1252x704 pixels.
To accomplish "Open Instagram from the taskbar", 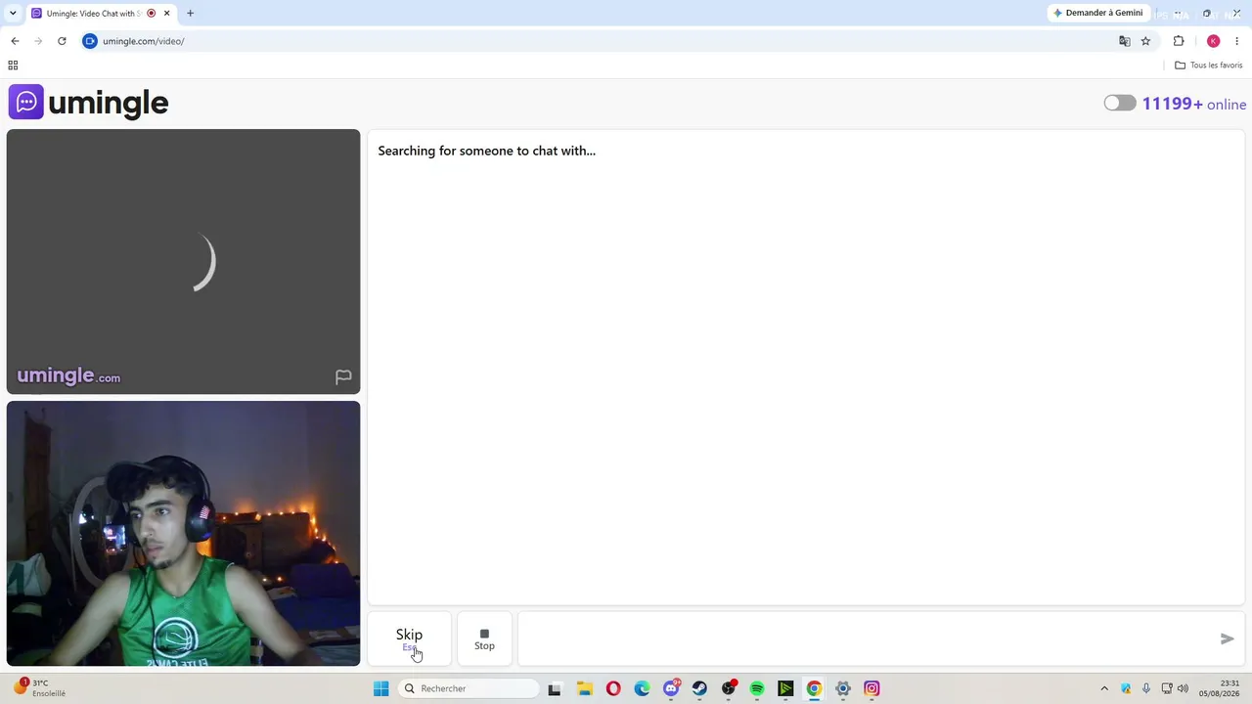I will (872, 688).
